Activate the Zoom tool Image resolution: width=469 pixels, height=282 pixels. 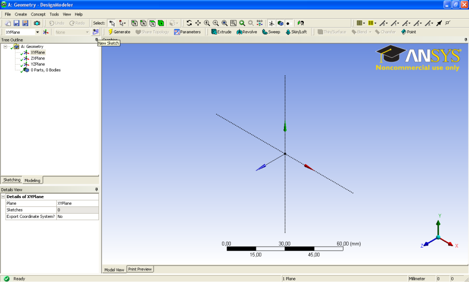click(207, 23)
